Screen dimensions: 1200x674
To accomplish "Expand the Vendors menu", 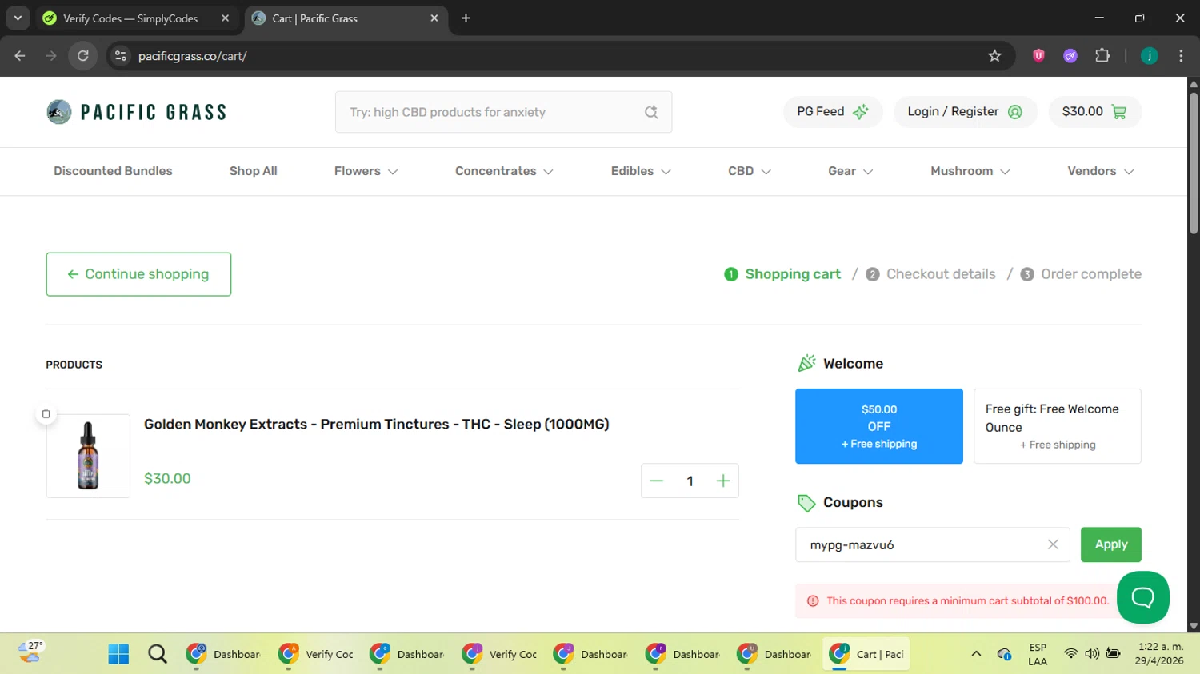I will point(1101,171).
